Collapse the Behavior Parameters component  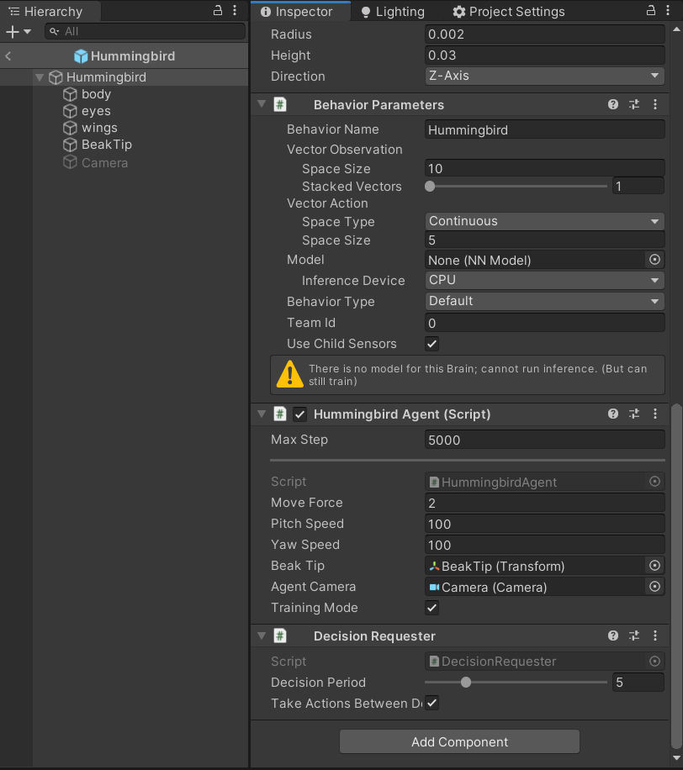pyautogui.click(x=262, y=104)
